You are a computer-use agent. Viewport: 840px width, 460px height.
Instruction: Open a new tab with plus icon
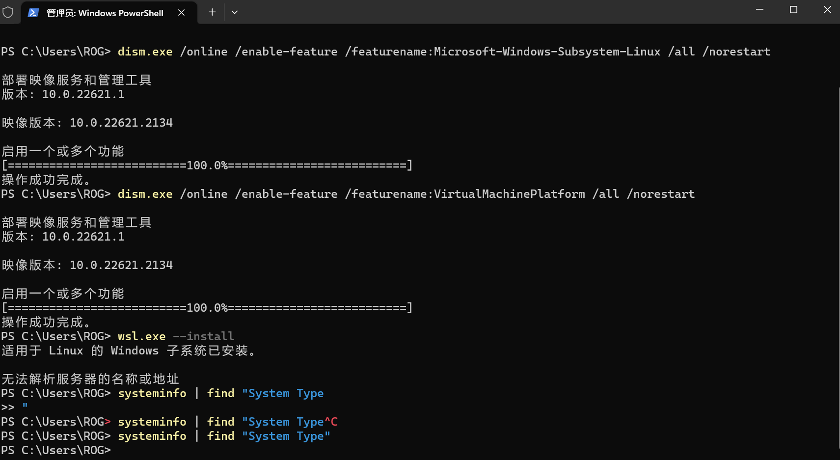(212, 12)
